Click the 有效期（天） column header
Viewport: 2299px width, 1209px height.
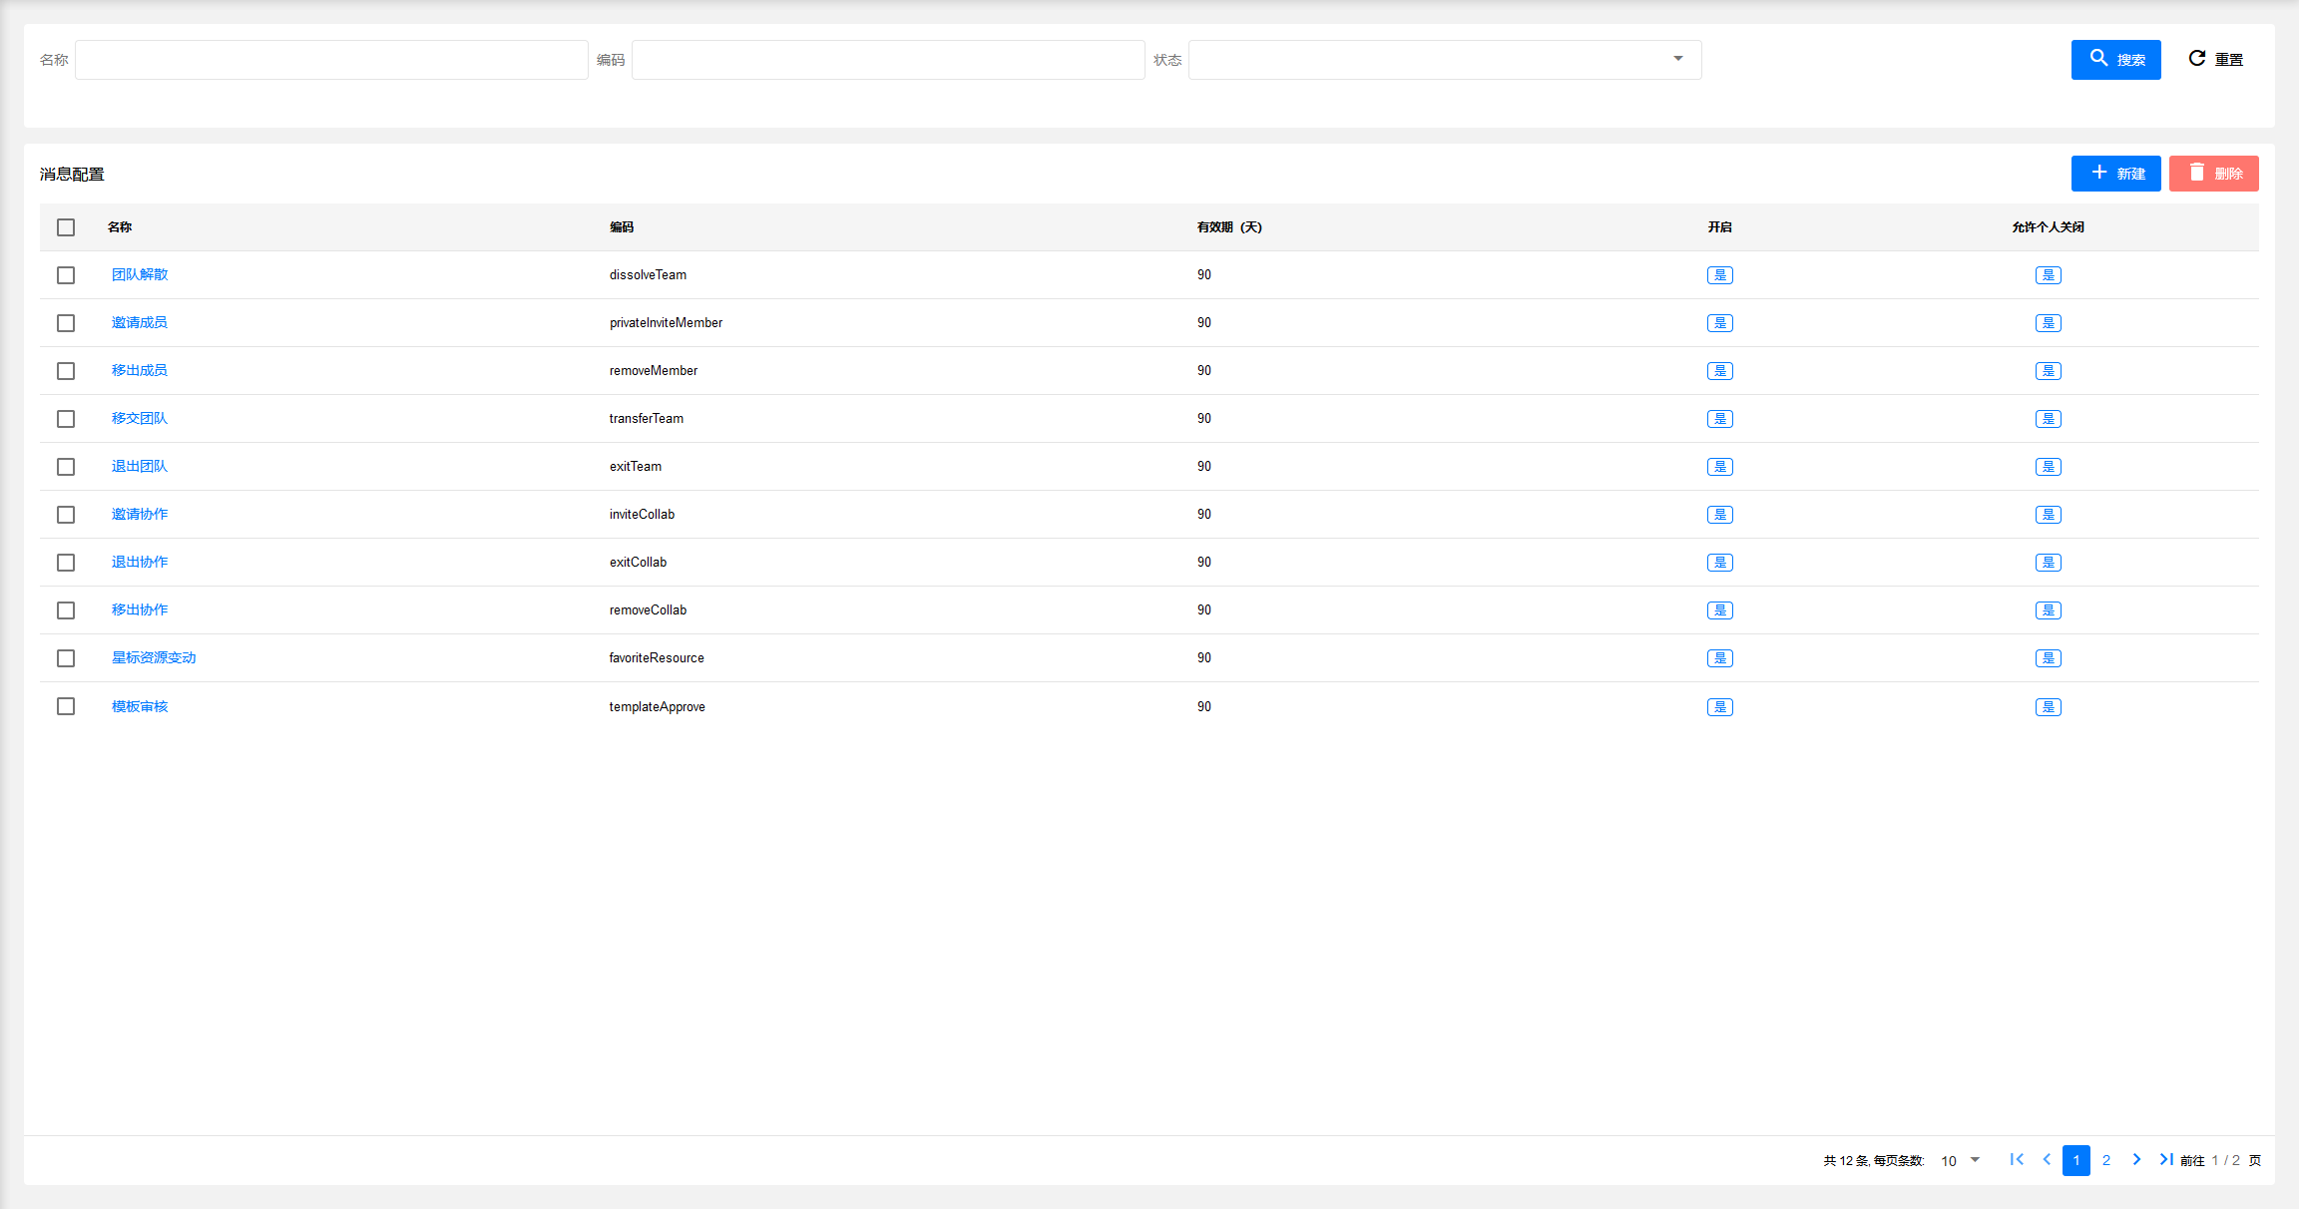point(1229,227)
